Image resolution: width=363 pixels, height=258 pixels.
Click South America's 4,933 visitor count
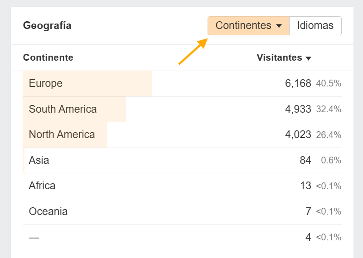pyautogui.click(x=298, y=109)
